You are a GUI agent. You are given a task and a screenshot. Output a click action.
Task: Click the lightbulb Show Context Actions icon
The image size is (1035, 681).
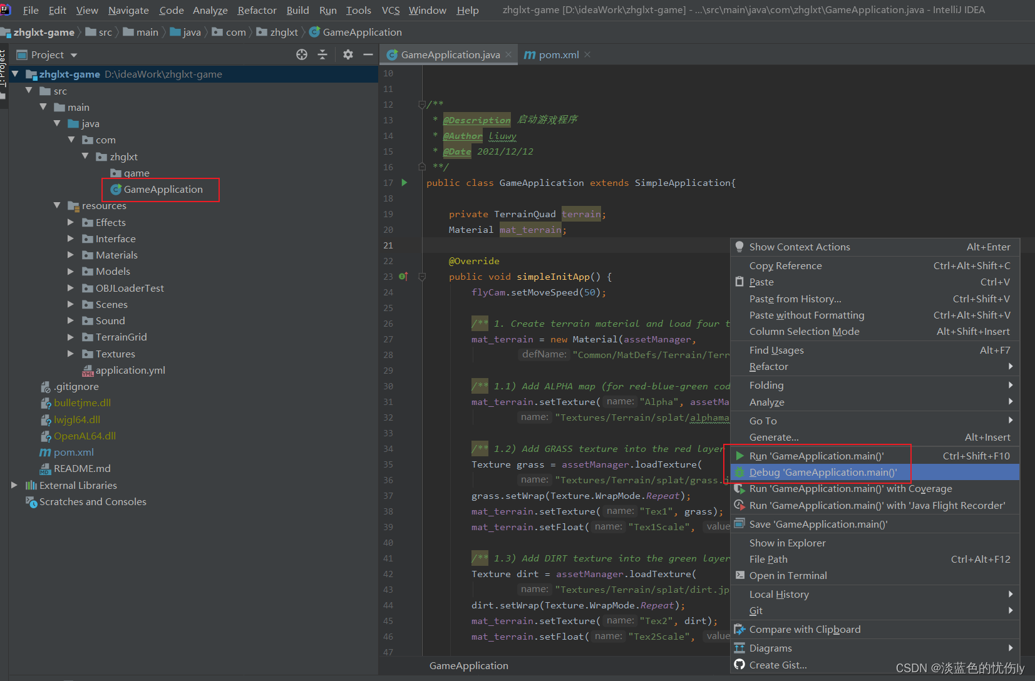[739, 247]
